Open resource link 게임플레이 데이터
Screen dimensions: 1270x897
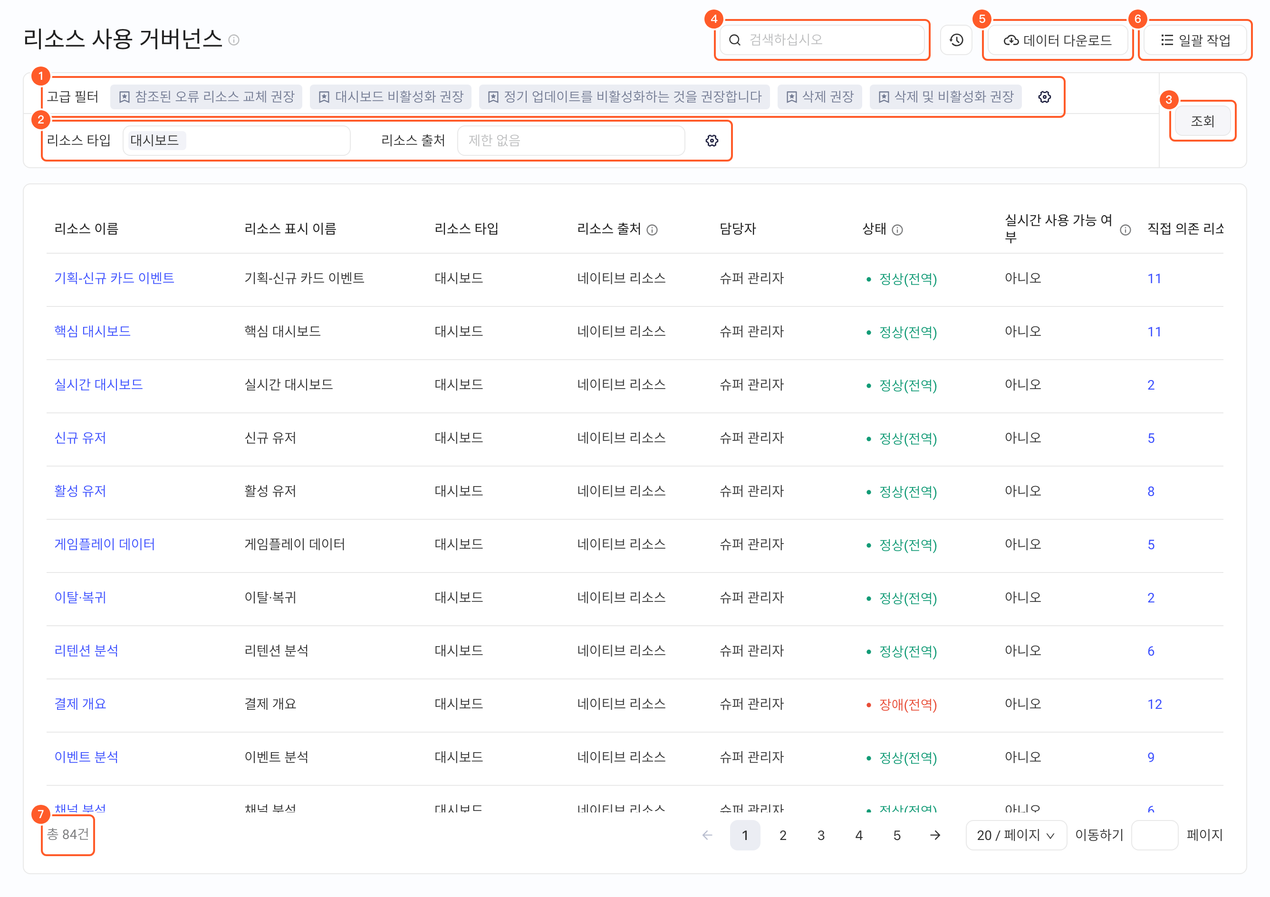(105, 544)
